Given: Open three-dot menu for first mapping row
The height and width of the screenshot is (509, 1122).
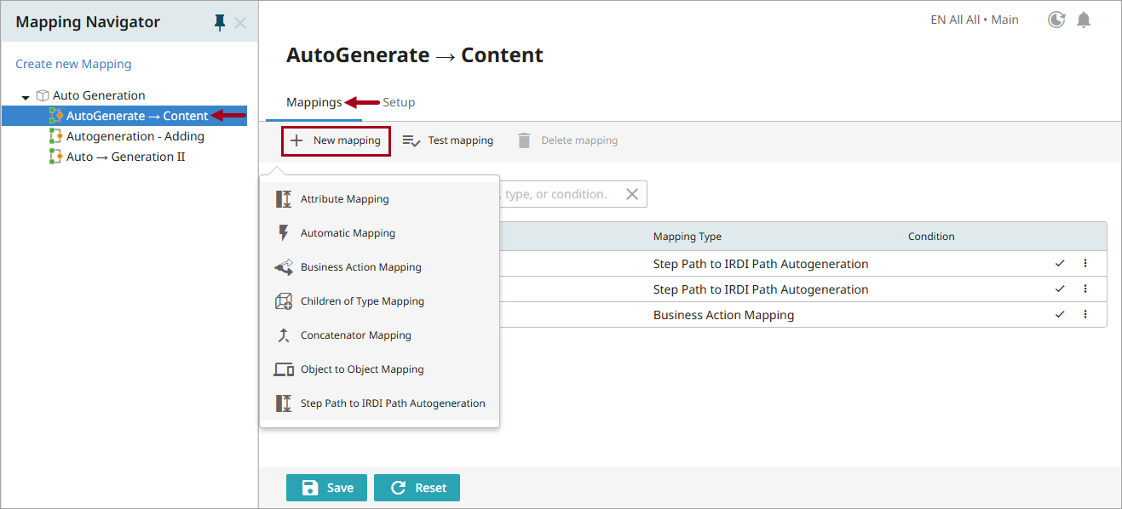Looking at the screenshot, I should tap(1085, 264).
